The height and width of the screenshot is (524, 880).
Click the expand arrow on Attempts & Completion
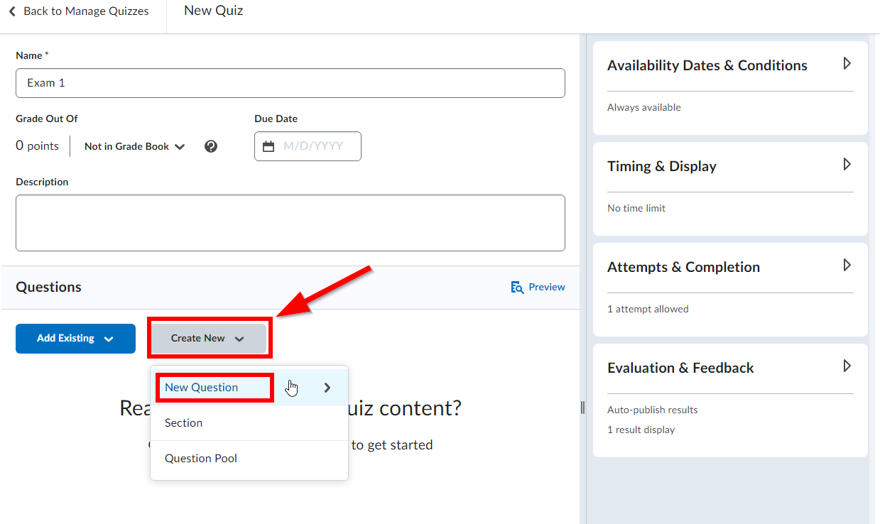847,265
